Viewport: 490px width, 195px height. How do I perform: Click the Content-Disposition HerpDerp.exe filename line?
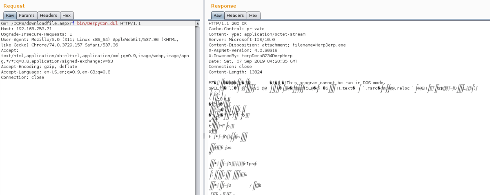point(277,45)
